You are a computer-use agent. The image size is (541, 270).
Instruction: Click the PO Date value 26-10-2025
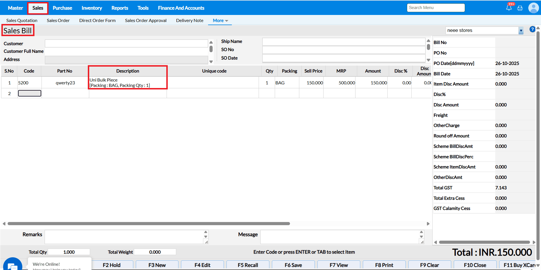click(507, 63)
